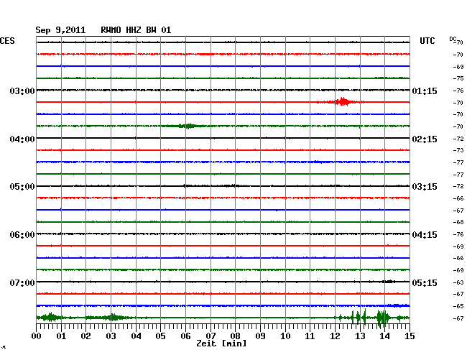Click the green burst between minutes 00 and 01

click(x=50, y=318)
